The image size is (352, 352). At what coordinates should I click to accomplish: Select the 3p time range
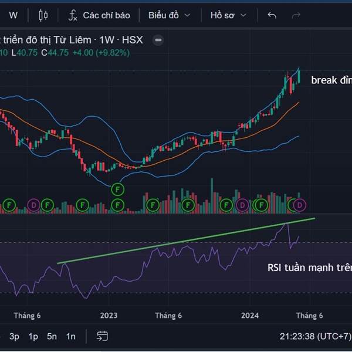(x=14, y=336)
